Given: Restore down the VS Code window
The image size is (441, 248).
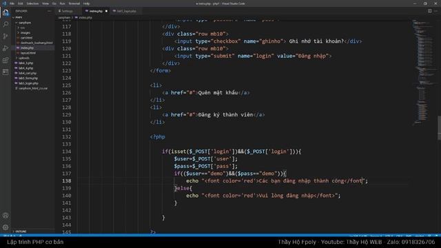Looking at the screenshot, I should (425, 3).
